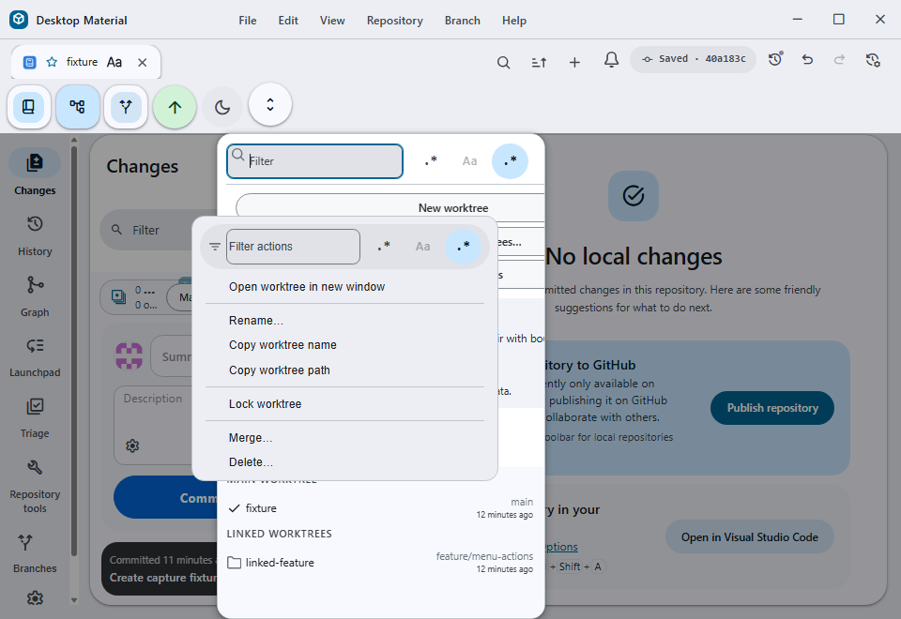Click the sort ascending list icon
This screenshot has width=901, height=619.
(x=539, y=62)
